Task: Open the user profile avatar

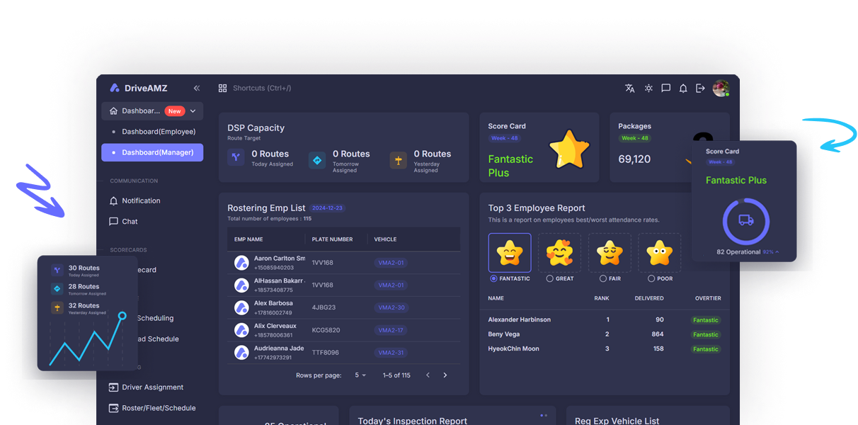Action: (721, 89)
